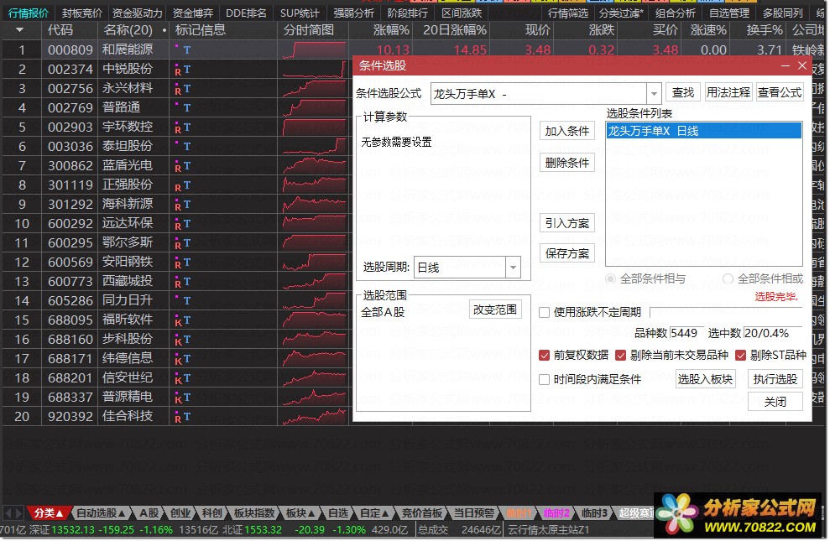Switch to 创业 bottom tab
This screenshot has height=541, width=830.
click(x=180, y=513)
